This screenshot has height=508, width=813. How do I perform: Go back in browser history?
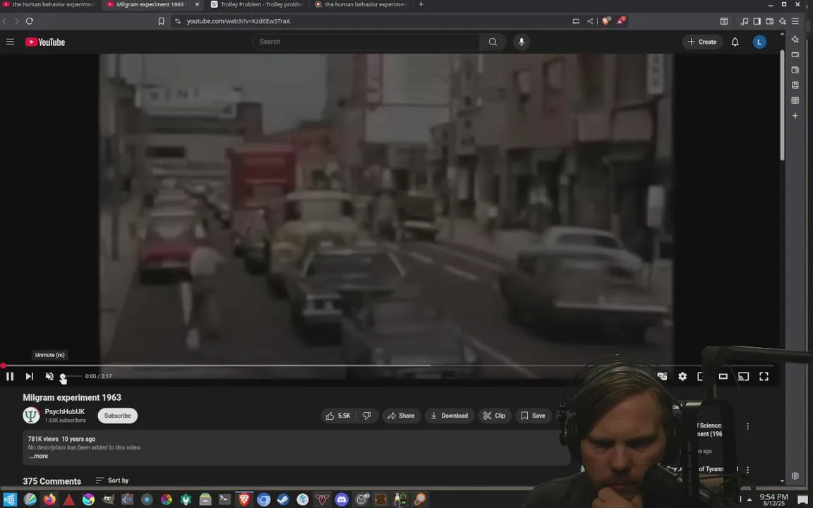tap(5, 21)
